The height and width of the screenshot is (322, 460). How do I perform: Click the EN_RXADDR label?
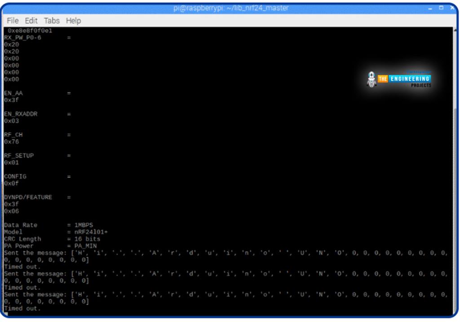coord(21,114)
